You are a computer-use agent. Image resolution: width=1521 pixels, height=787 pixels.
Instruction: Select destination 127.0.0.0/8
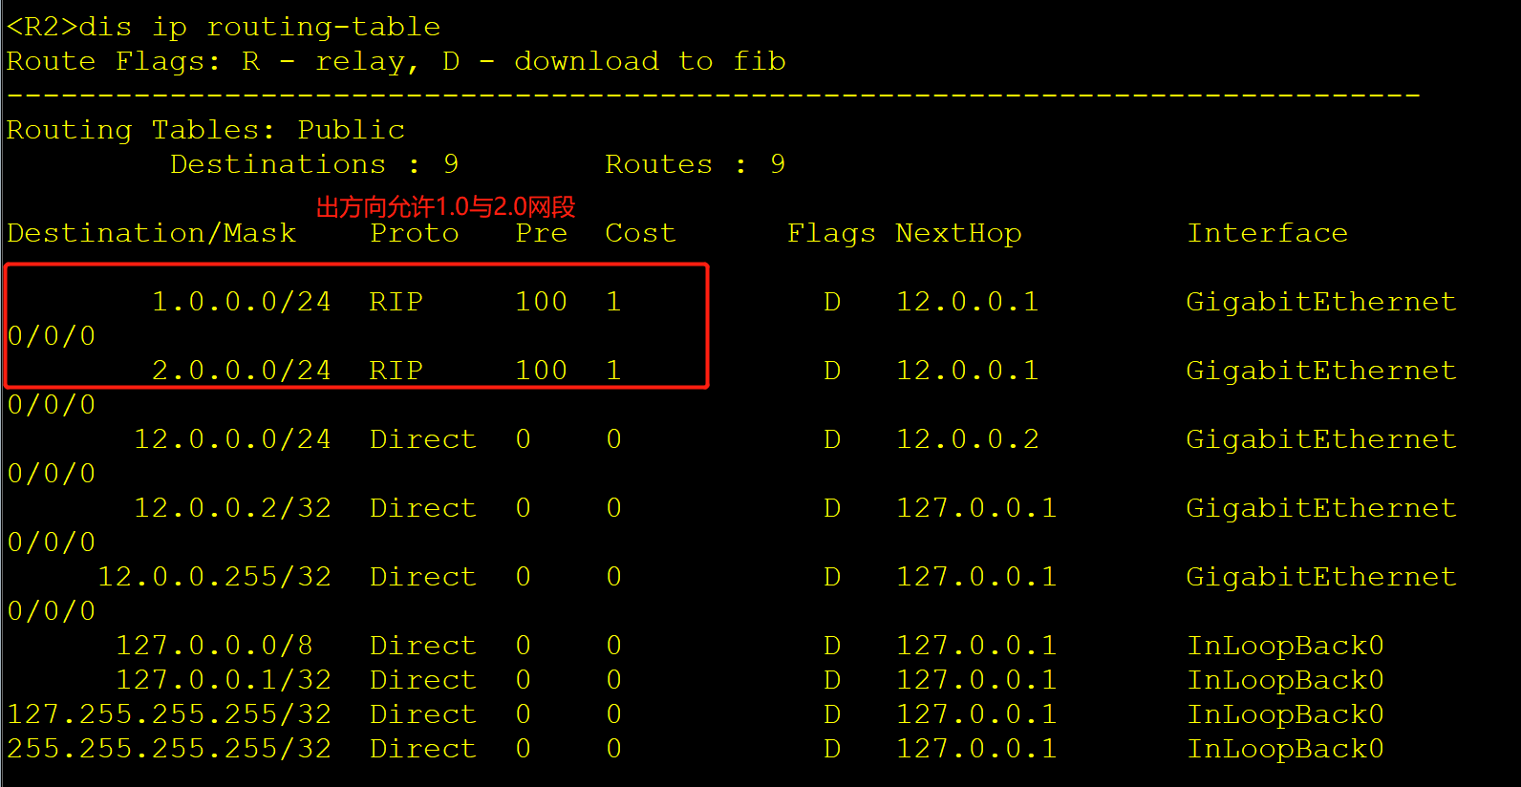point(215,646)
